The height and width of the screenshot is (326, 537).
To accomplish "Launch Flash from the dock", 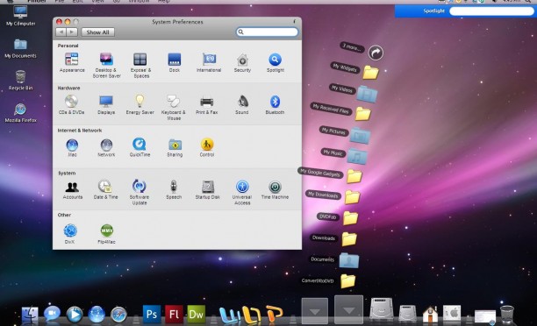I will pos(174,314).
